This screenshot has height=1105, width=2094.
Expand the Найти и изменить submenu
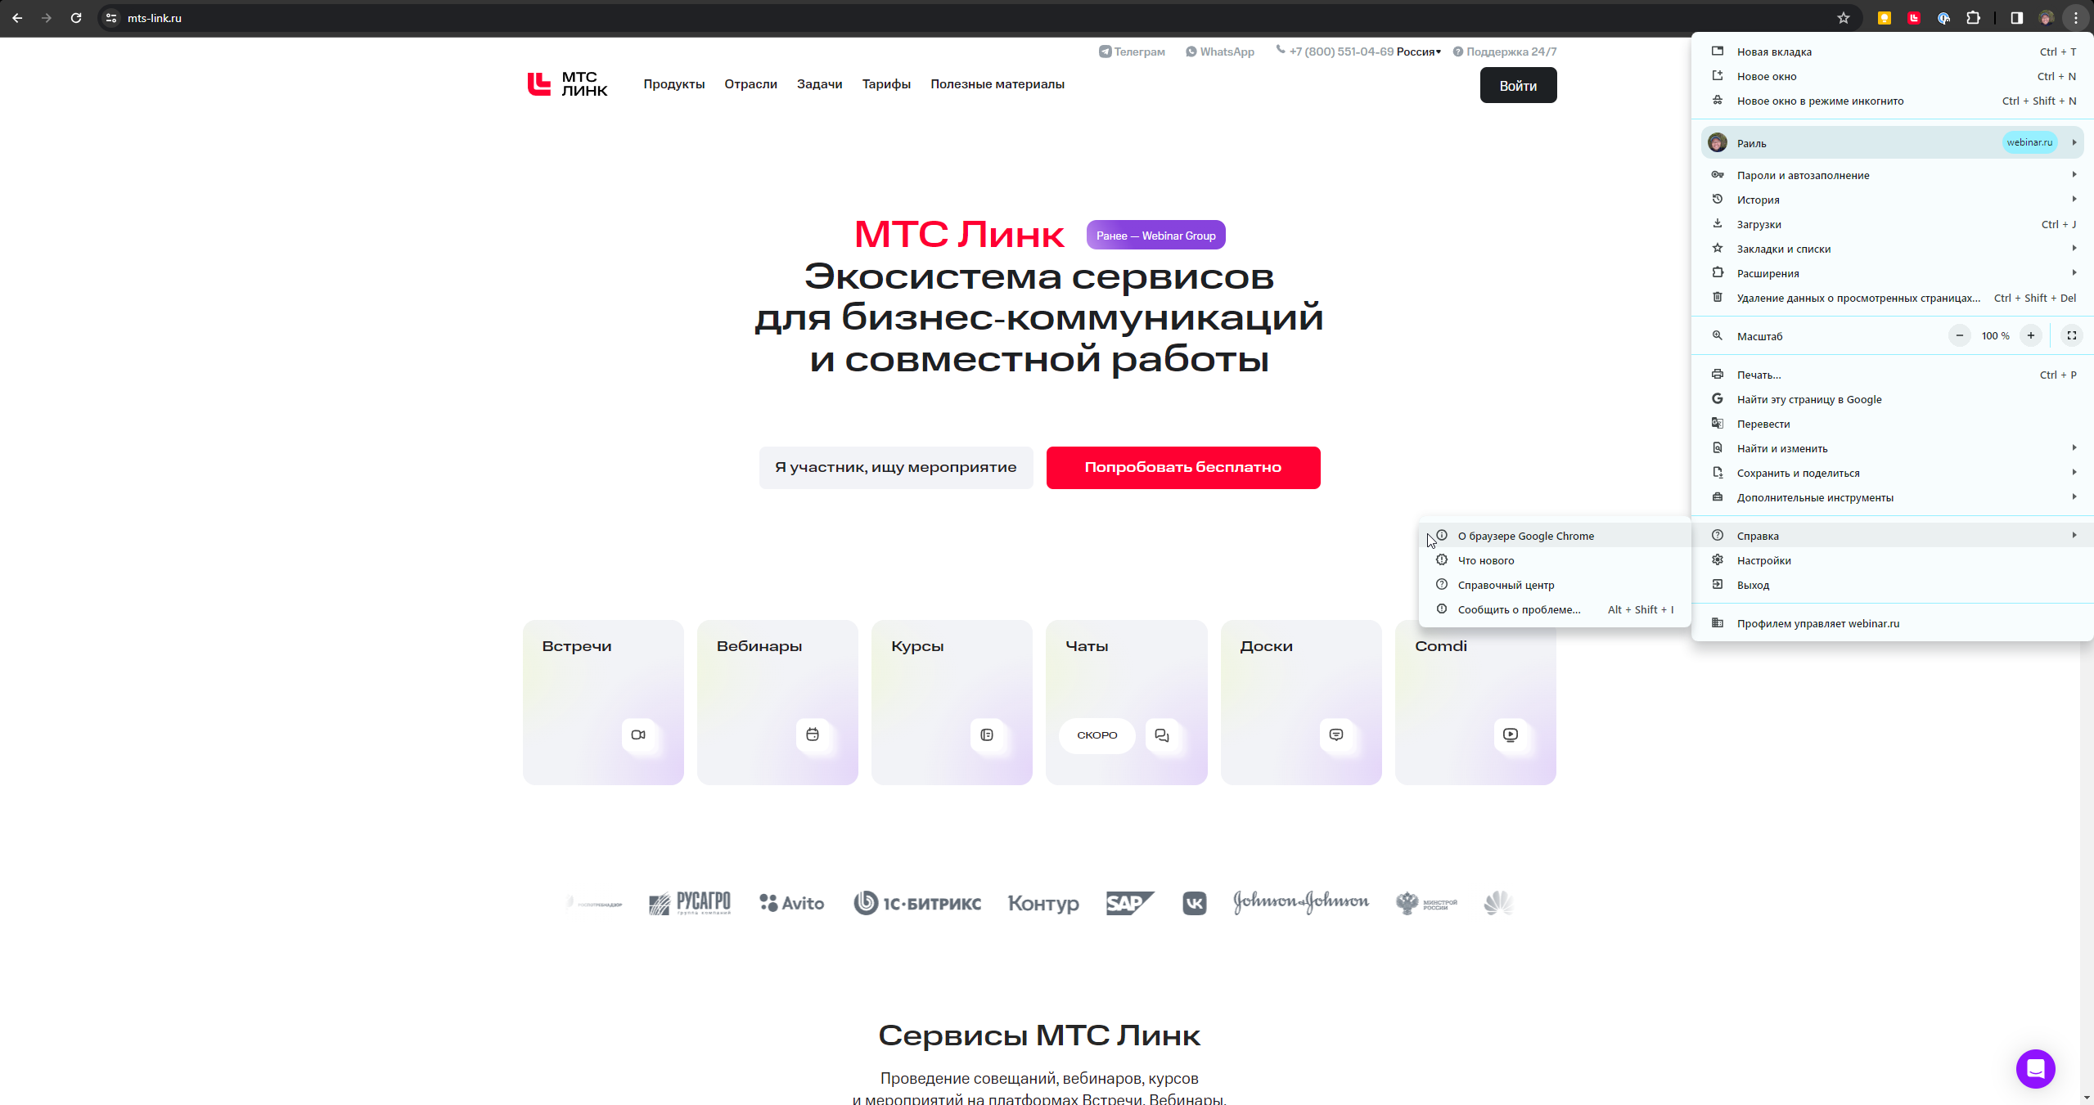1898,449
